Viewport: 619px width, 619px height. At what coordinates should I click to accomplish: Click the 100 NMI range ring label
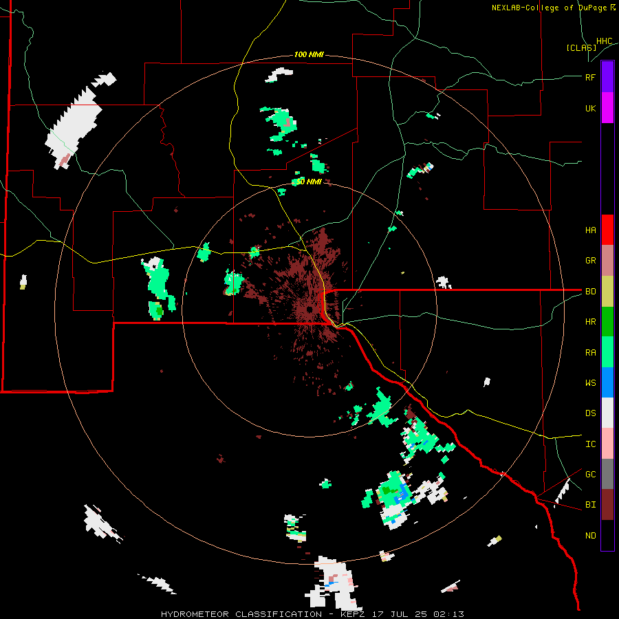tap(309, 54)
